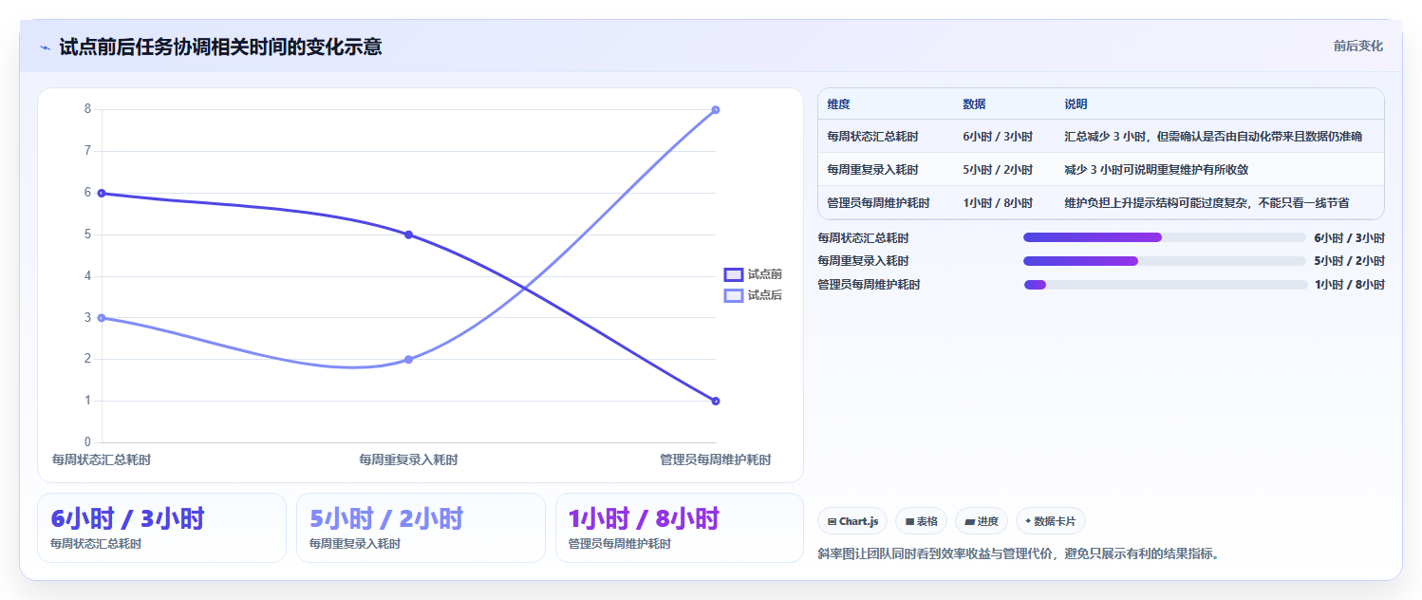The height and width of the screenshot is (600, 1422).
Task: Click the 数据卡片 tag chip
Action: pyautogui.click(x=1050, y=521)
